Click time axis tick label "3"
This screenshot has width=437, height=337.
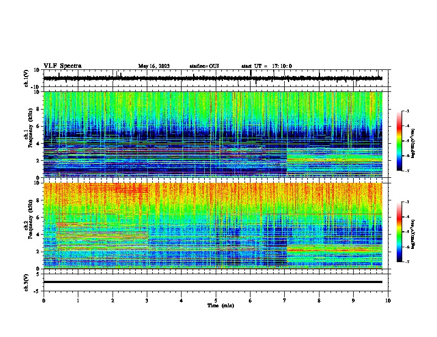coord(147,301)
